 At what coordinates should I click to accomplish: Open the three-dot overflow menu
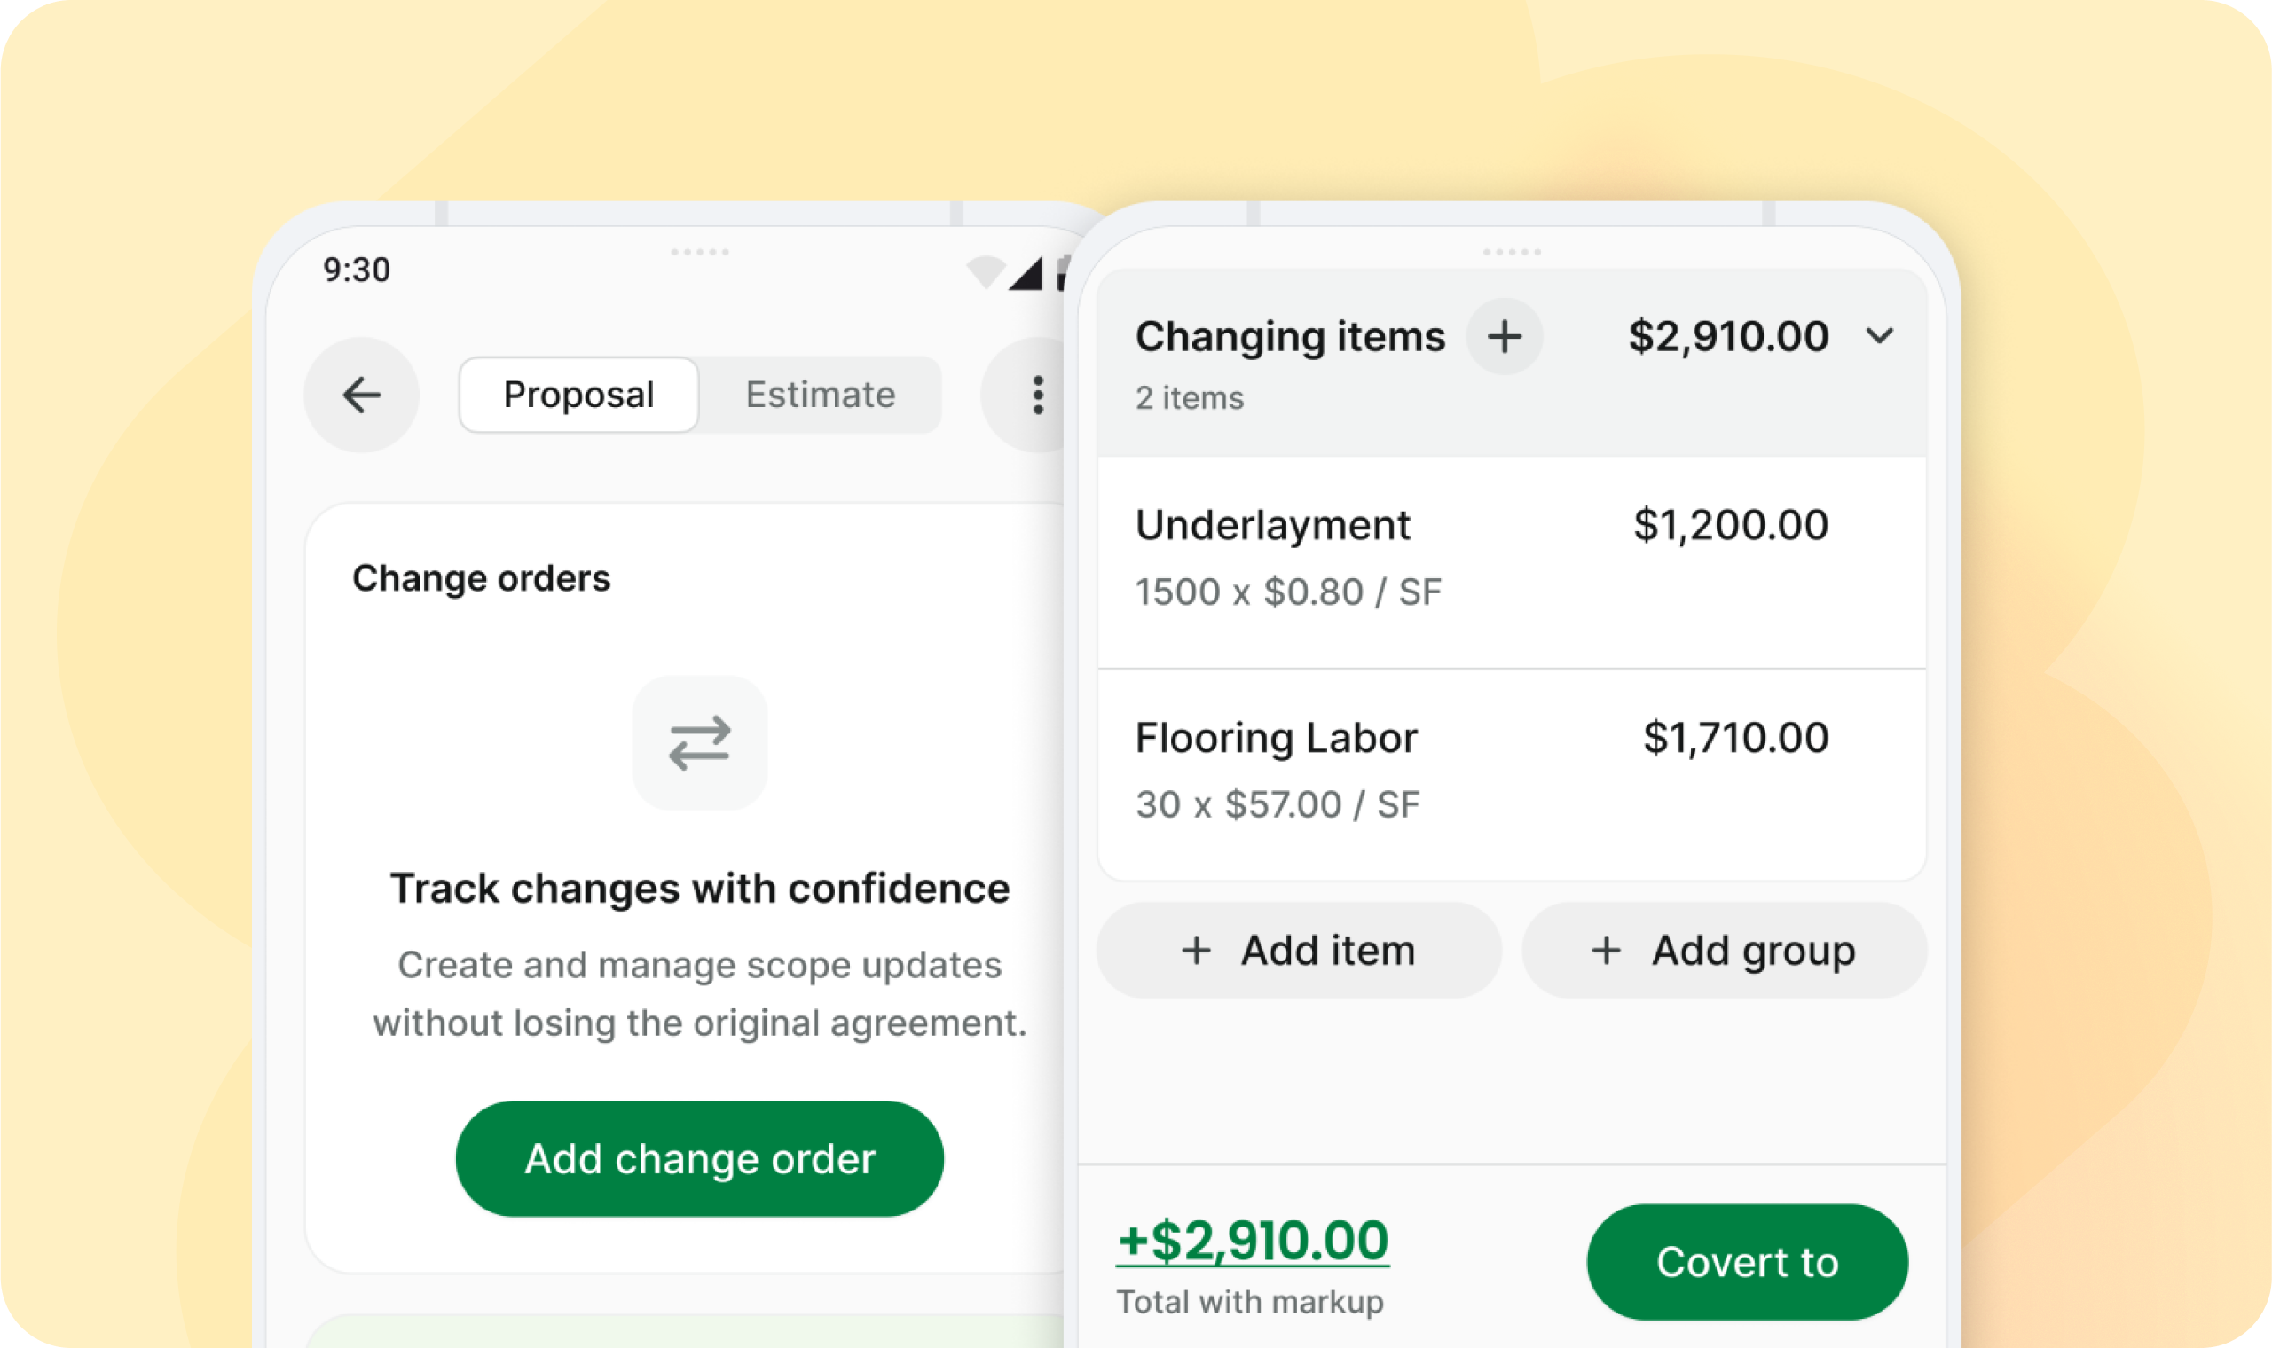coord(1036,396)
